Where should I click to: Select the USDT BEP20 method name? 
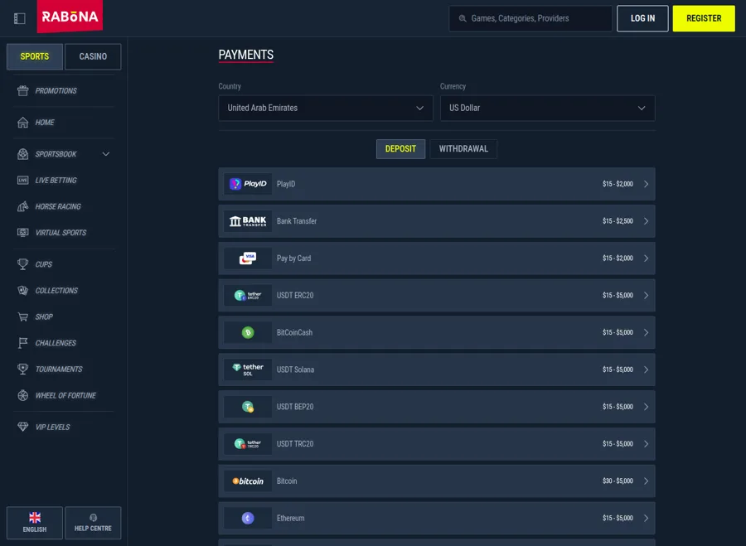point(295,407)
